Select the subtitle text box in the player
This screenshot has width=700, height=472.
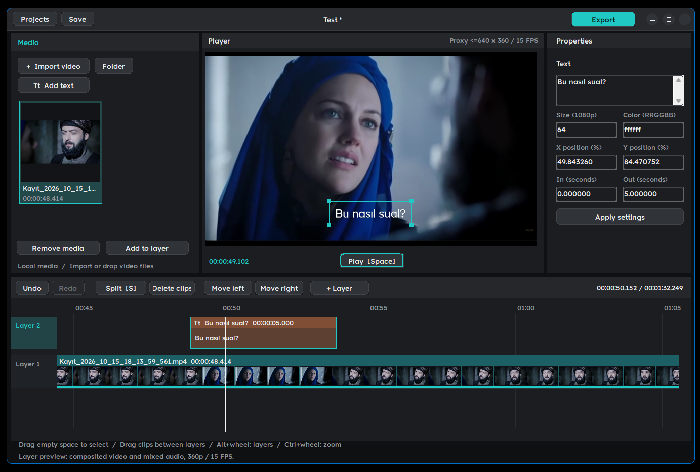(x=370, y=213)
